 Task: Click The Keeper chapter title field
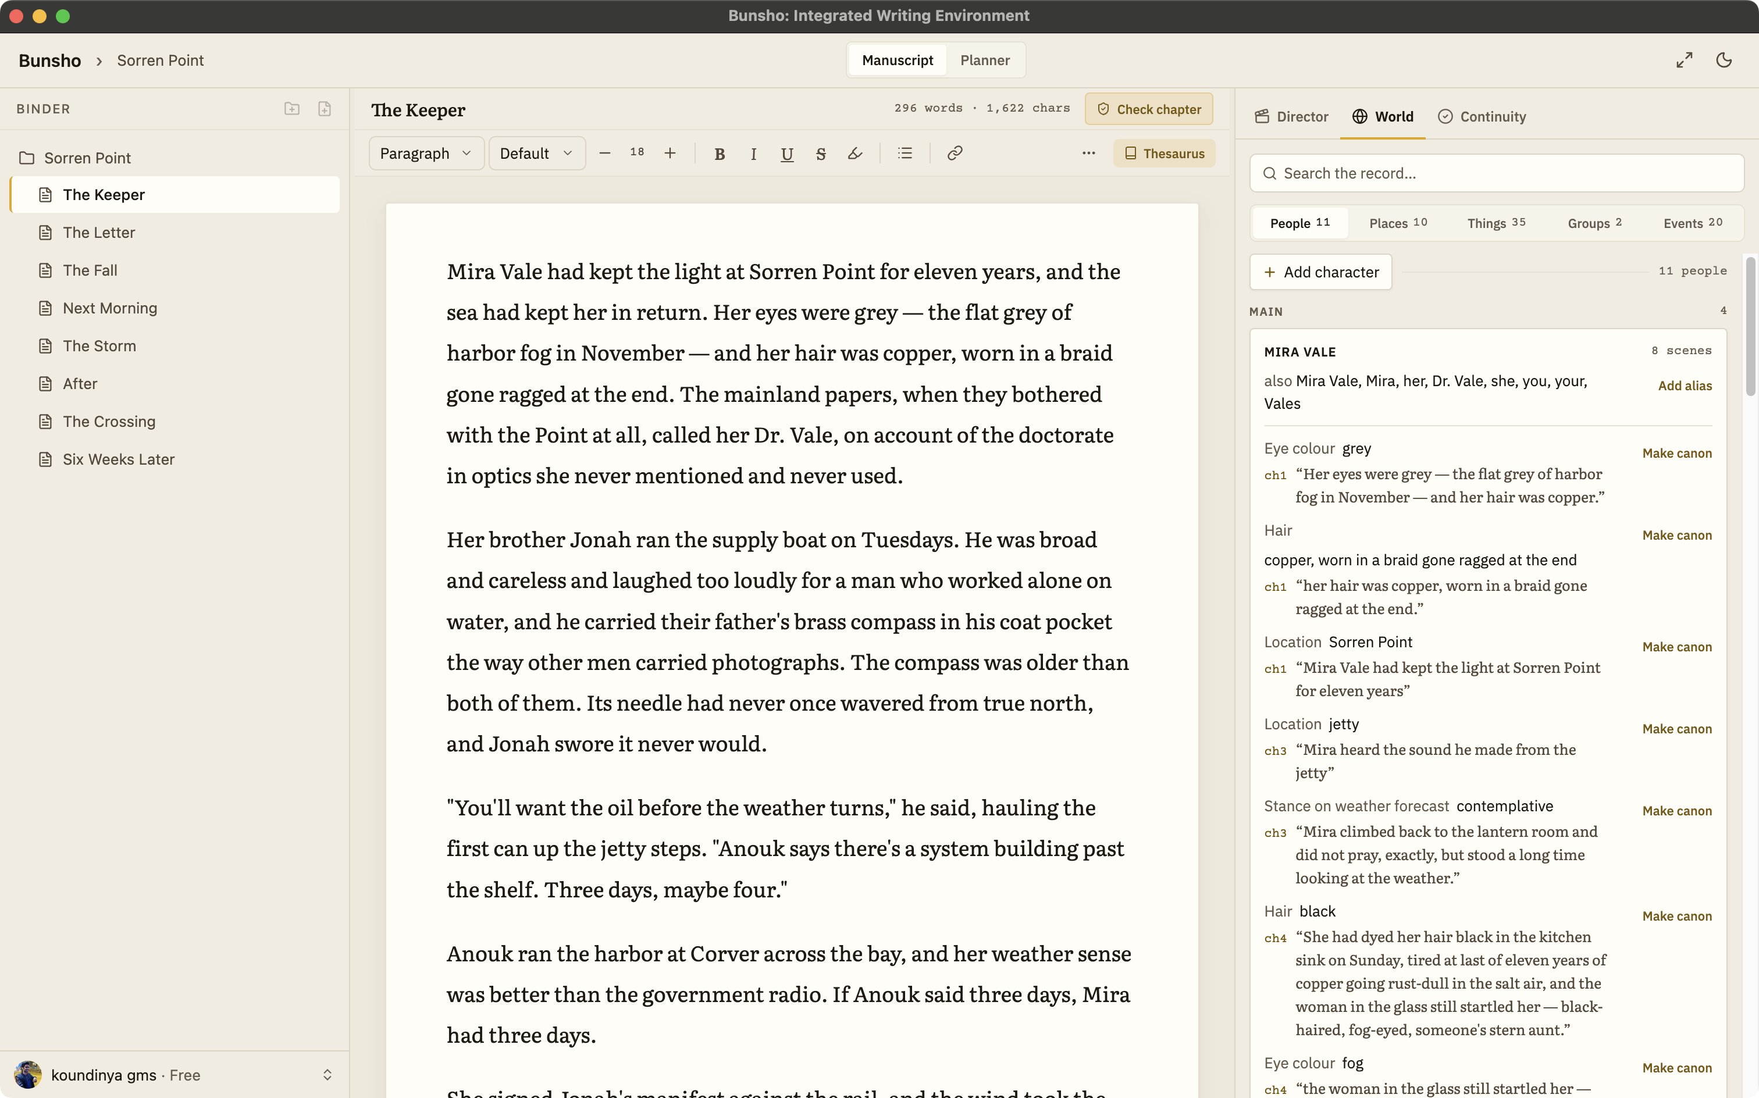coord(418,110)
